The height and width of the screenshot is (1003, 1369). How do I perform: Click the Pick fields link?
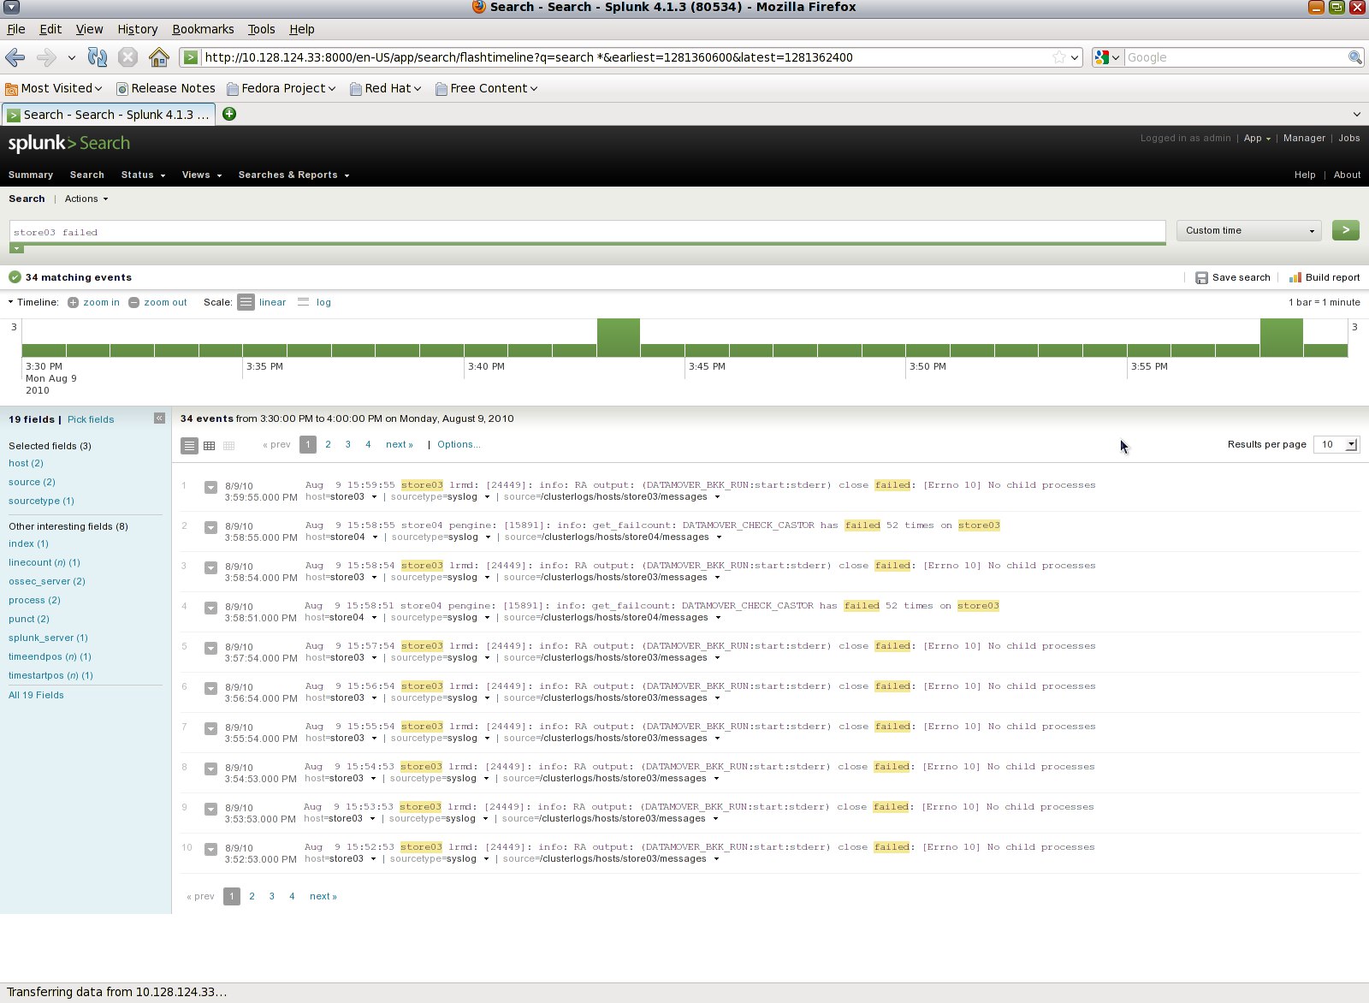tap(91, 419)
